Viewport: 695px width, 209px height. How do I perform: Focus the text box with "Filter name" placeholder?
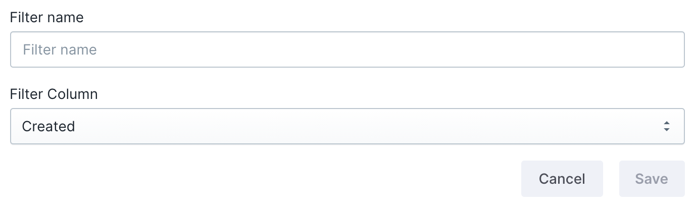pyautogui.click(x=347, y=49)
